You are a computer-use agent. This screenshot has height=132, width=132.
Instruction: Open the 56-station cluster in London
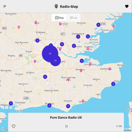(50, 54)
